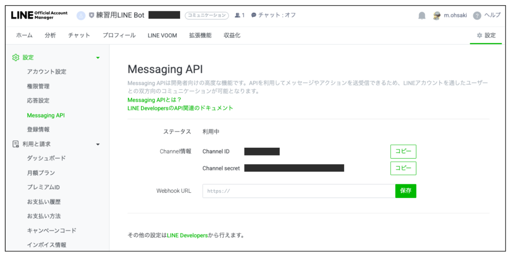This screenshot has width=517, height=259.
Task: Save the Webhook URL with 保存
Action: 406,191
